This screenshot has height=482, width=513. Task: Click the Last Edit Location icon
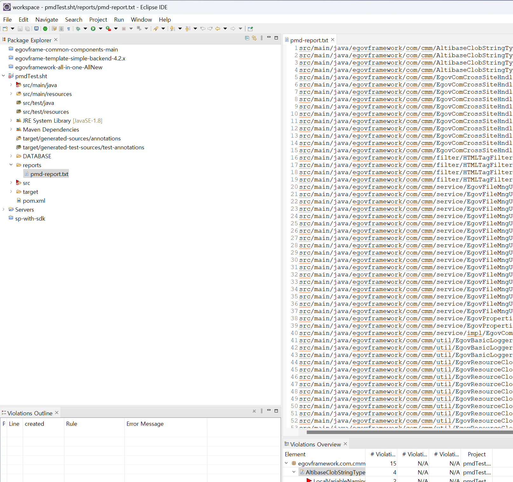[x=203, y=29]
